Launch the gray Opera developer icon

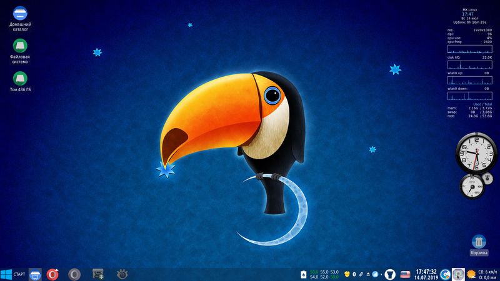pos(74,274)
